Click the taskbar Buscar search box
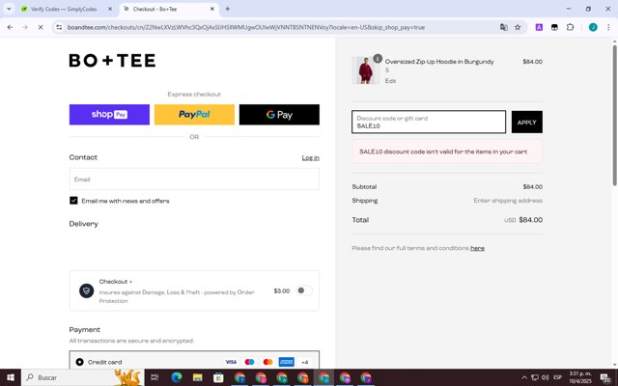This screenshot has width=618, height=386. tap(83, 377)
